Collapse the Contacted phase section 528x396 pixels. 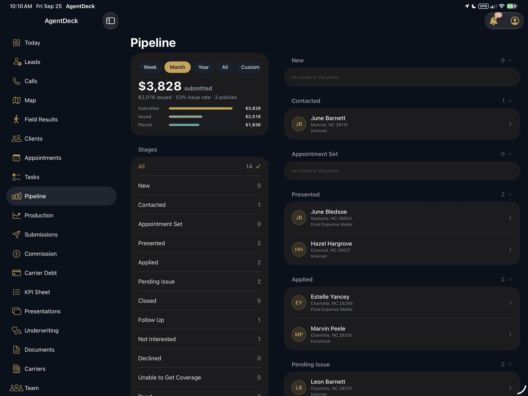tap(510, 101)
